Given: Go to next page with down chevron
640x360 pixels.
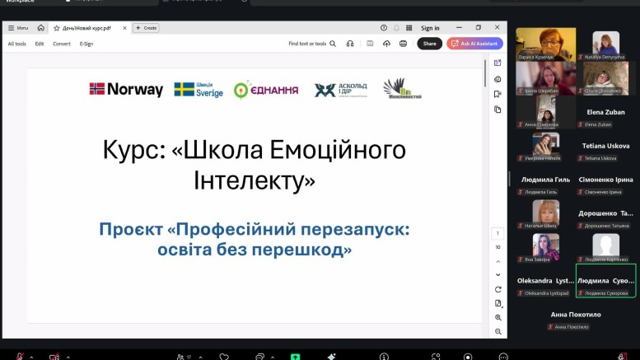Looking at the screenshot, I should (498, 274).
